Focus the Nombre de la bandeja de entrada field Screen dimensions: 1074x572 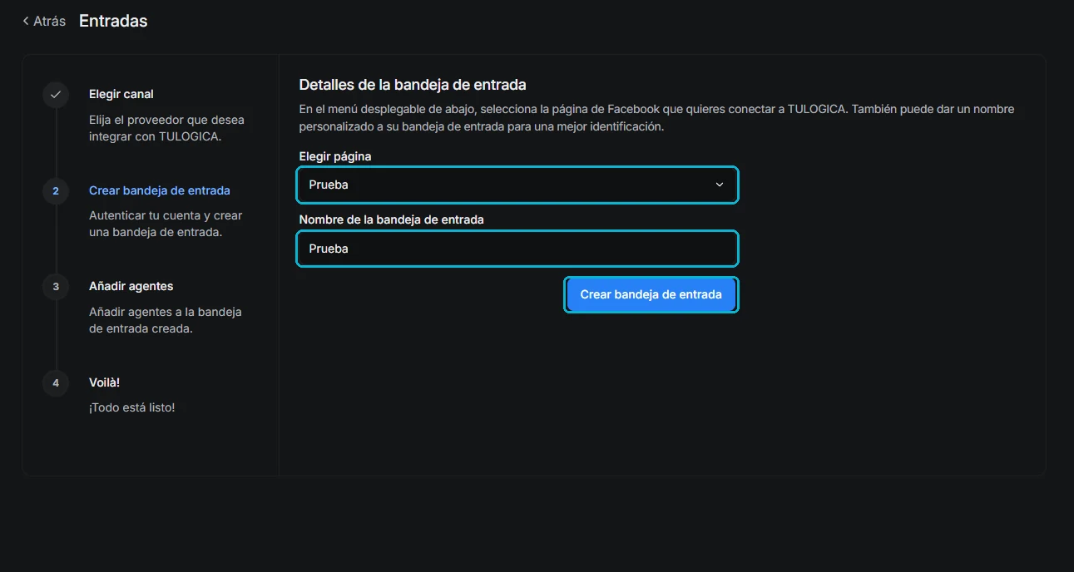tap(517, 249)
